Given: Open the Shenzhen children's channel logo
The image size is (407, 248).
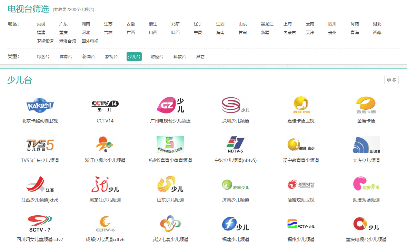Looking at the screenshot, I should (x=236, y=105).
